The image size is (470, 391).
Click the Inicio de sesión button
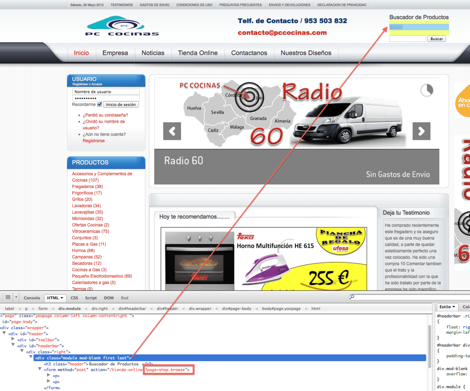pos(121,105)
